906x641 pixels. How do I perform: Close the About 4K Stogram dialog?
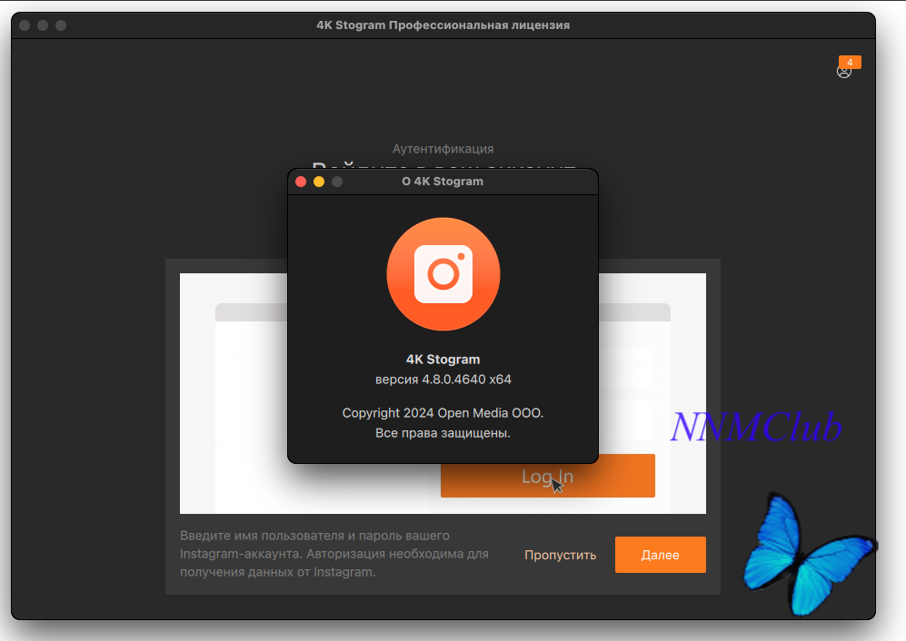301,182
